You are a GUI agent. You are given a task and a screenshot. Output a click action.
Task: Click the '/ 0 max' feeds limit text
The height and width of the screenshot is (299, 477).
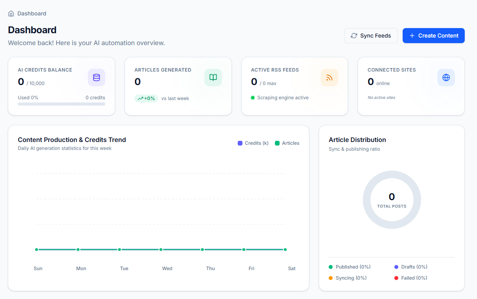268,83
